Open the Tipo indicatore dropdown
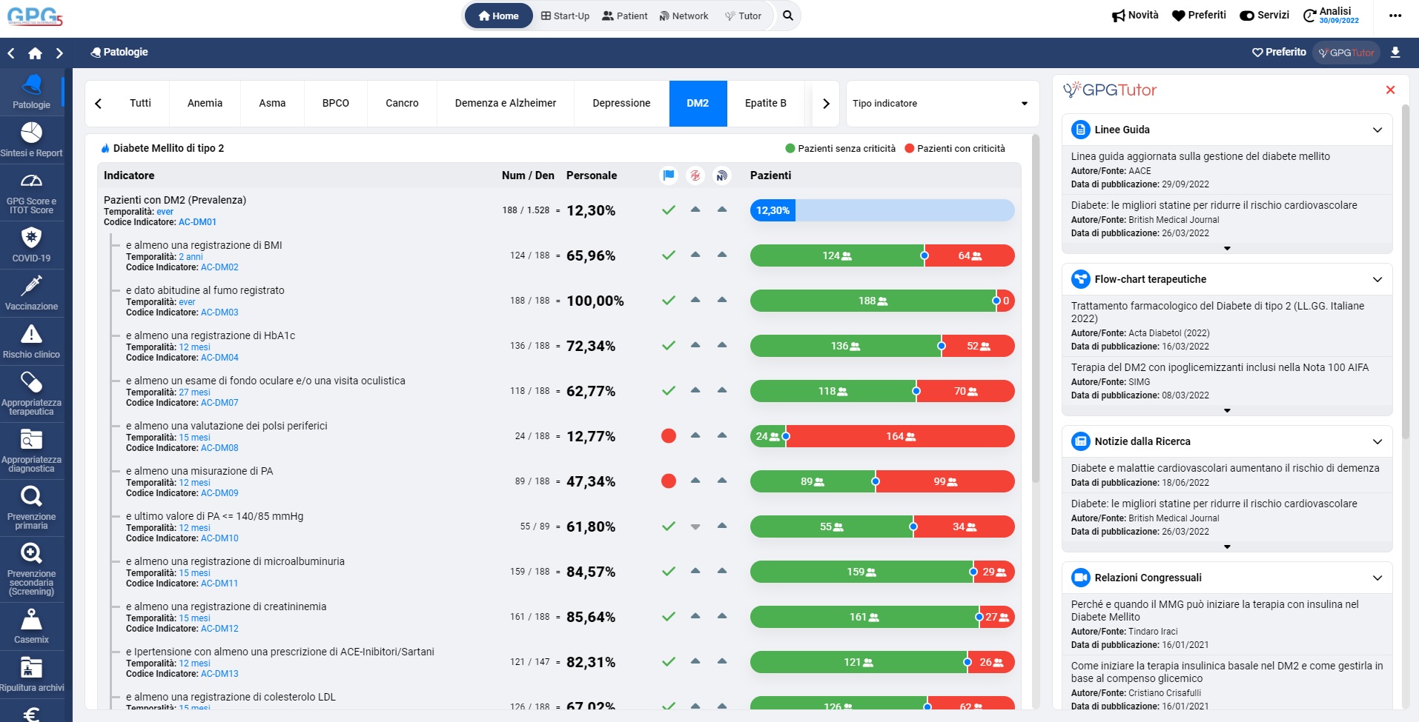 click(941, 104)
